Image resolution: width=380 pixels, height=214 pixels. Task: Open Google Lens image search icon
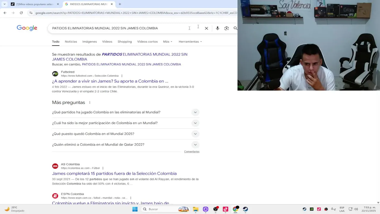[227, 28]
